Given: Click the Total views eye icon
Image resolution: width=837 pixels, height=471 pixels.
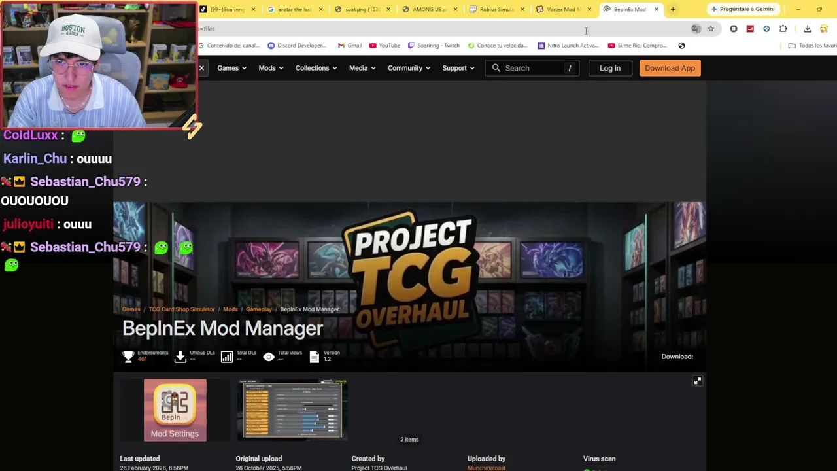Looking at the screenshot, I should pyautogui.click(x=269, y=357).
